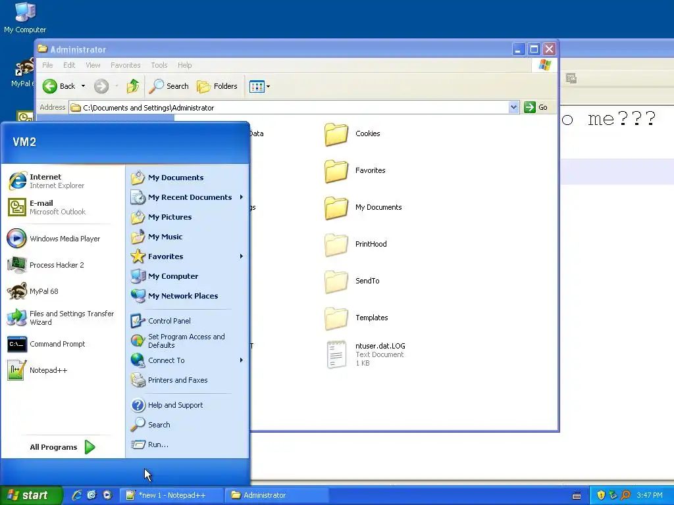Open File menu in Administrator window

pyautogui.click(x=47, y=65)
